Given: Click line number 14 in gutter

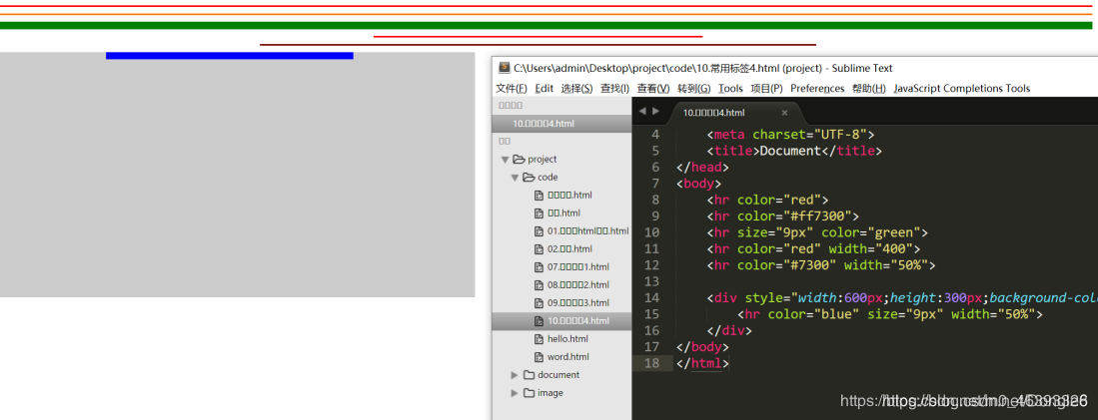Looking at the screenshot, I should click(651, 298).
